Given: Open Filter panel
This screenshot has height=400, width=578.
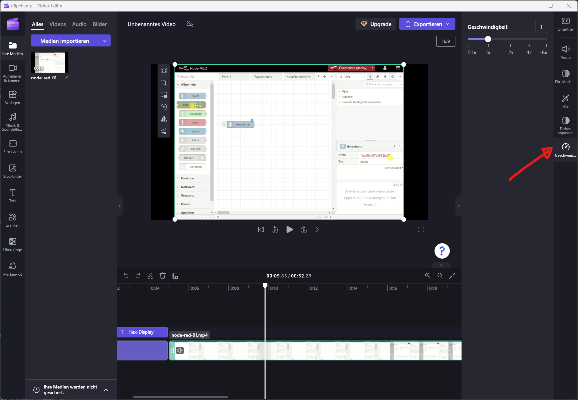Looking at the screenshot, I should coord(566,101).
